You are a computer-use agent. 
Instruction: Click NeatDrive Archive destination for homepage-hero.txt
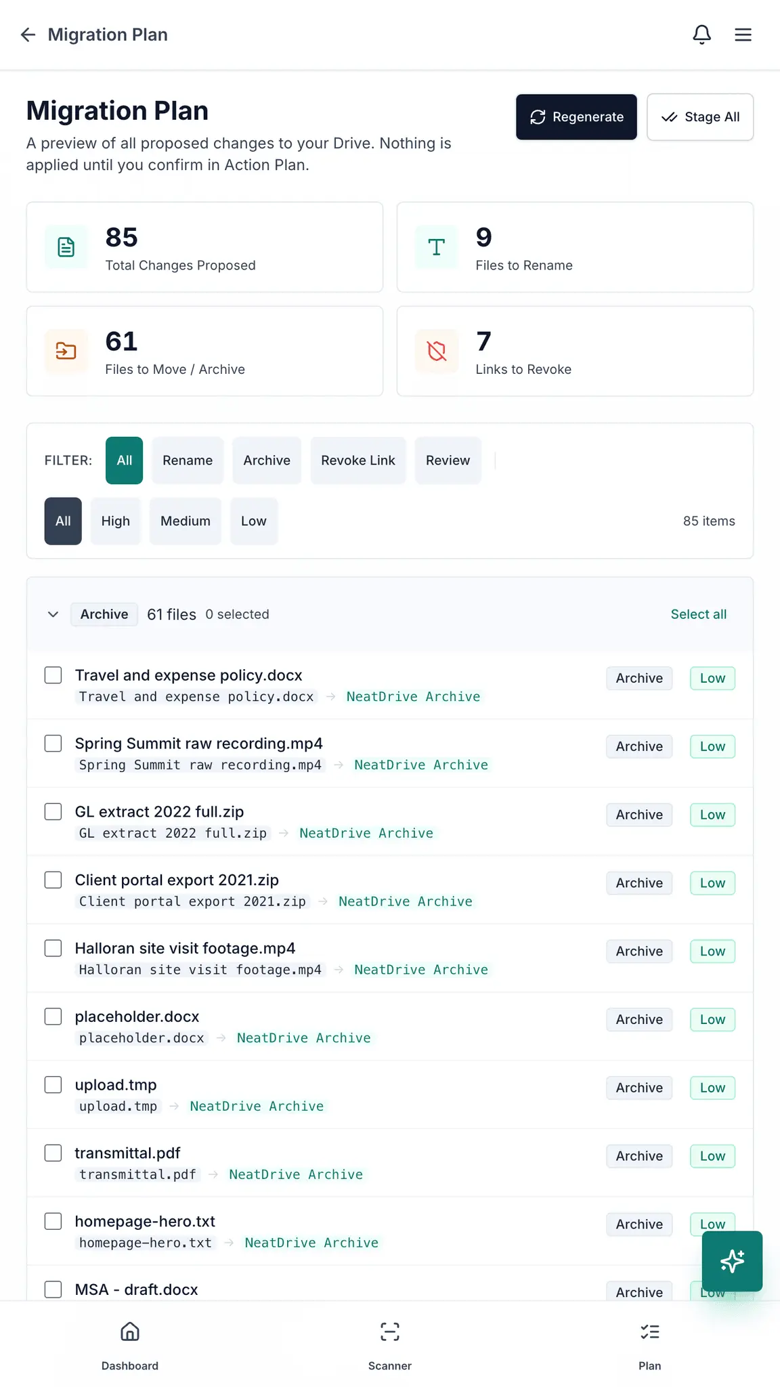[311, 1243]
